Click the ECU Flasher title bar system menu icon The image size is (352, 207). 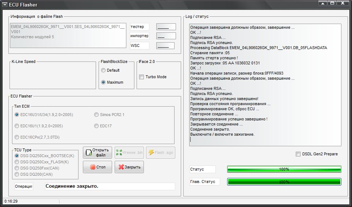click(5, 5)
